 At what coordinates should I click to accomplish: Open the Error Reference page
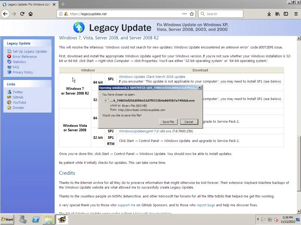pyautogui.click(x=25, y=57)
